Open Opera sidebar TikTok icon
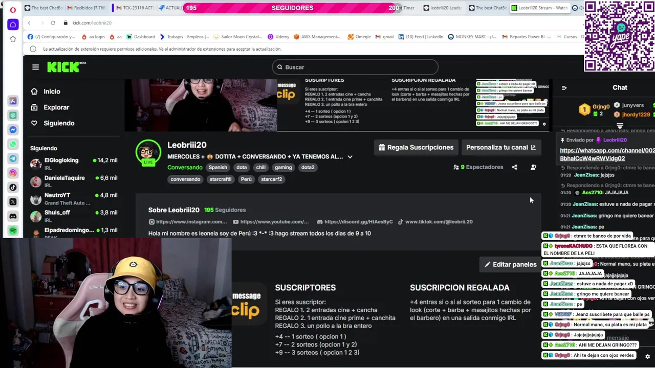 [13, 187]
